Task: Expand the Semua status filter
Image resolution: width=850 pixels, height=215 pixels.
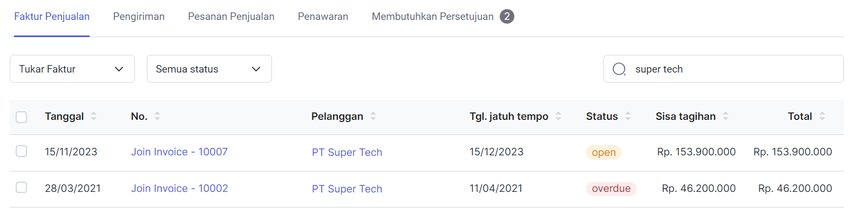Action: tap(209, 69)
